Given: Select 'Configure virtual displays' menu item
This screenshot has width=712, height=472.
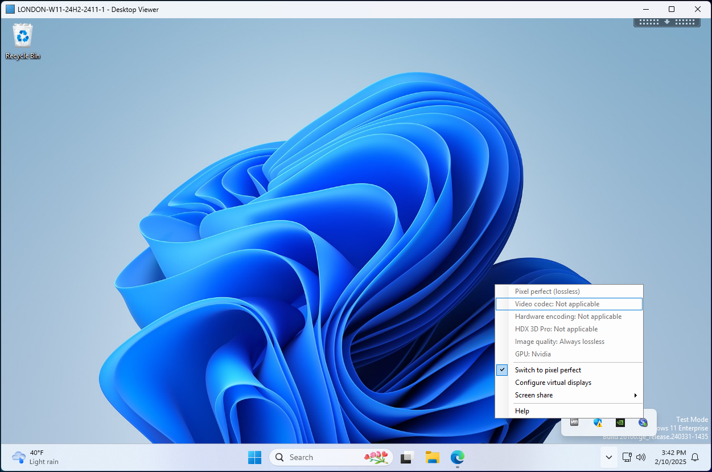Looking at the screenshot, I should pos(553,383).
